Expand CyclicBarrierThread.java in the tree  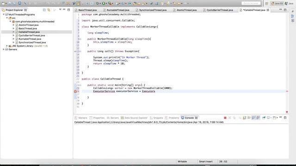click(x=13, y=36)
